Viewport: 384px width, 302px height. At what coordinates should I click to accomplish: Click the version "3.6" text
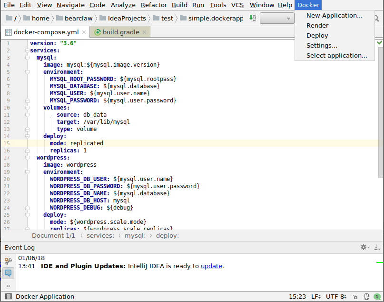pos(53,43)
